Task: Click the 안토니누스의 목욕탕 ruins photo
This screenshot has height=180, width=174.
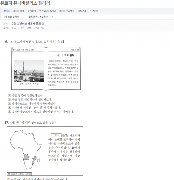Action: (29, 71)
